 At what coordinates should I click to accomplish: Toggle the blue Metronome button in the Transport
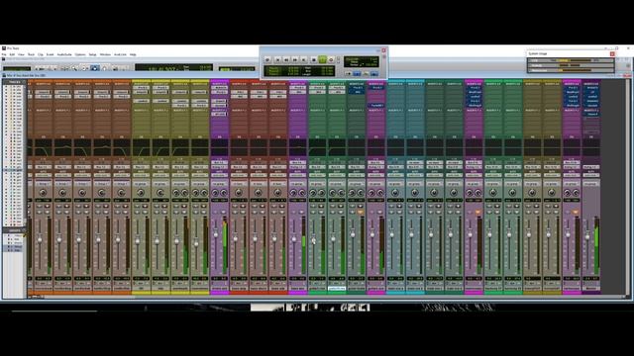tap(357, 73)
